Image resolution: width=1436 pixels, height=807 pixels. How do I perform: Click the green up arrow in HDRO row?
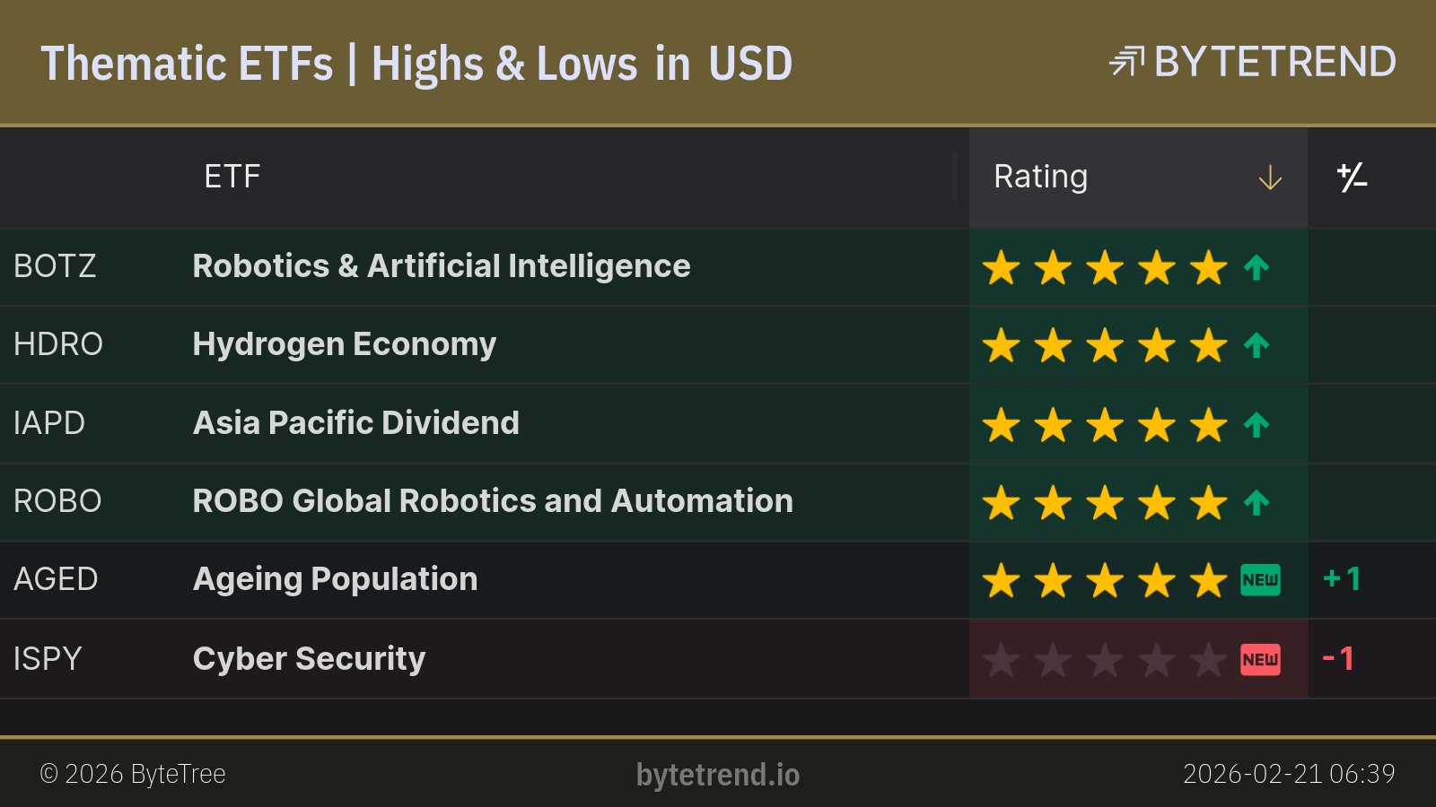(x=1256, y=345)
